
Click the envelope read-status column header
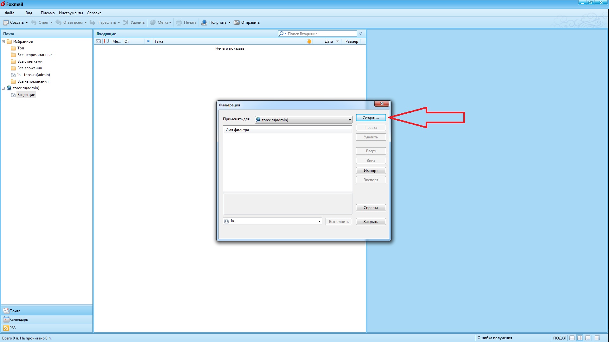(98, 41)
